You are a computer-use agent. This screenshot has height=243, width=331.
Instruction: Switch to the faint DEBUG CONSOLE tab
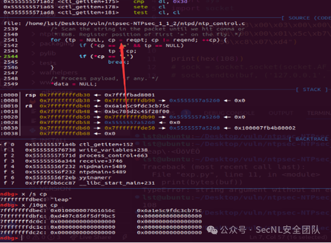coord(229,113)
